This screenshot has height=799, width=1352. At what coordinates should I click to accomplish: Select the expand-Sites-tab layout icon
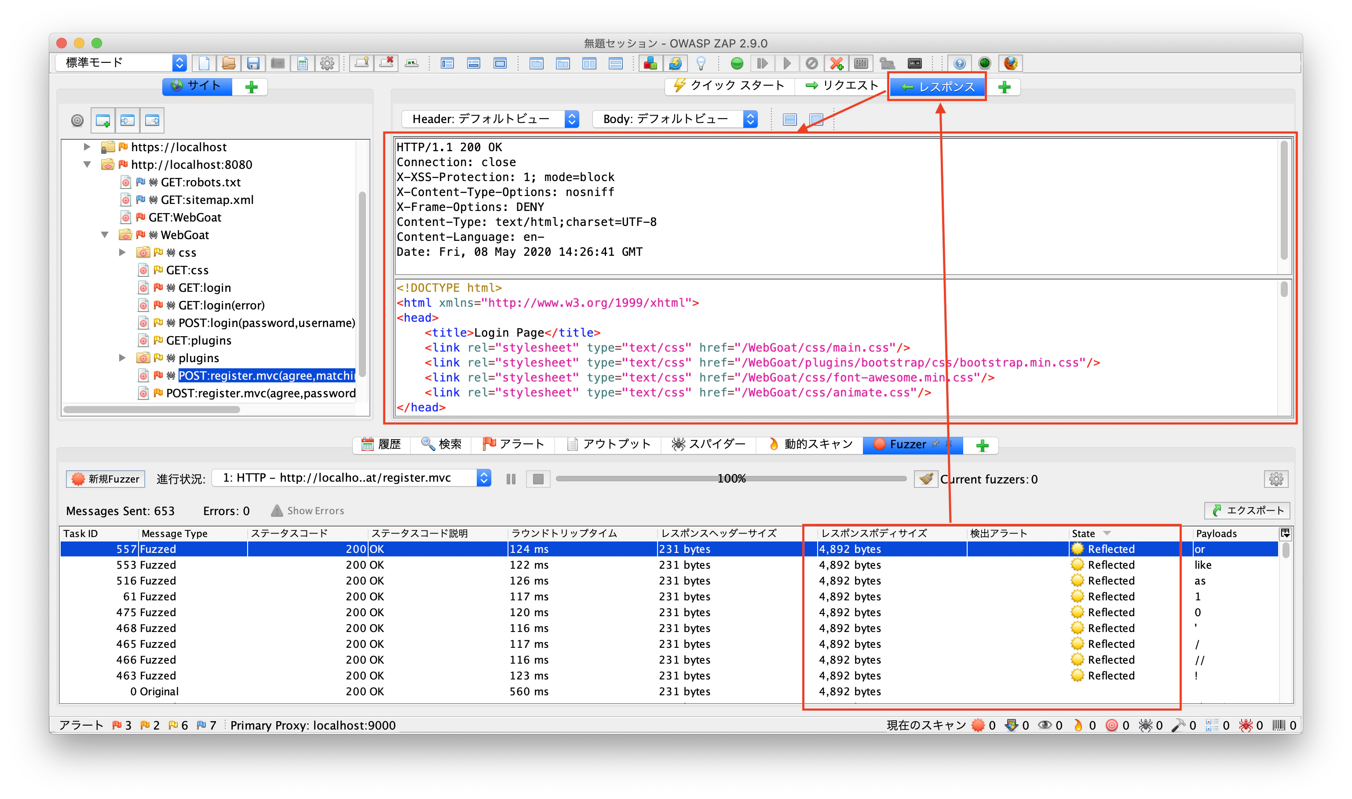[447, 64]
